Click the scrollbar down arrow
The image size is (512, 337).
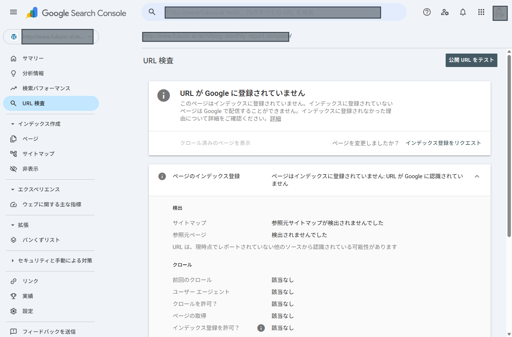tap(509, 334)
